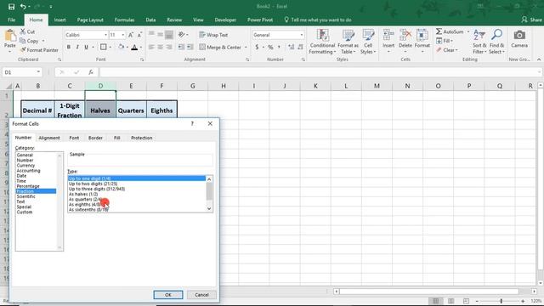
Task: Toggle Underline formatting
Action: tap(86, 47)
